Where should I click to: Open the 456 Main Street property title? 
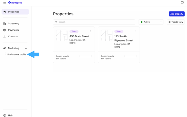click(79, 36)
